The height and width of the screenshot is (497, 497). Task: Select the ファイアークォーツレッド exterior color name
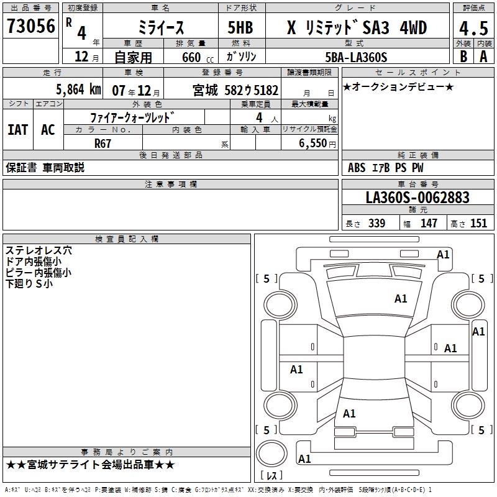132,117
